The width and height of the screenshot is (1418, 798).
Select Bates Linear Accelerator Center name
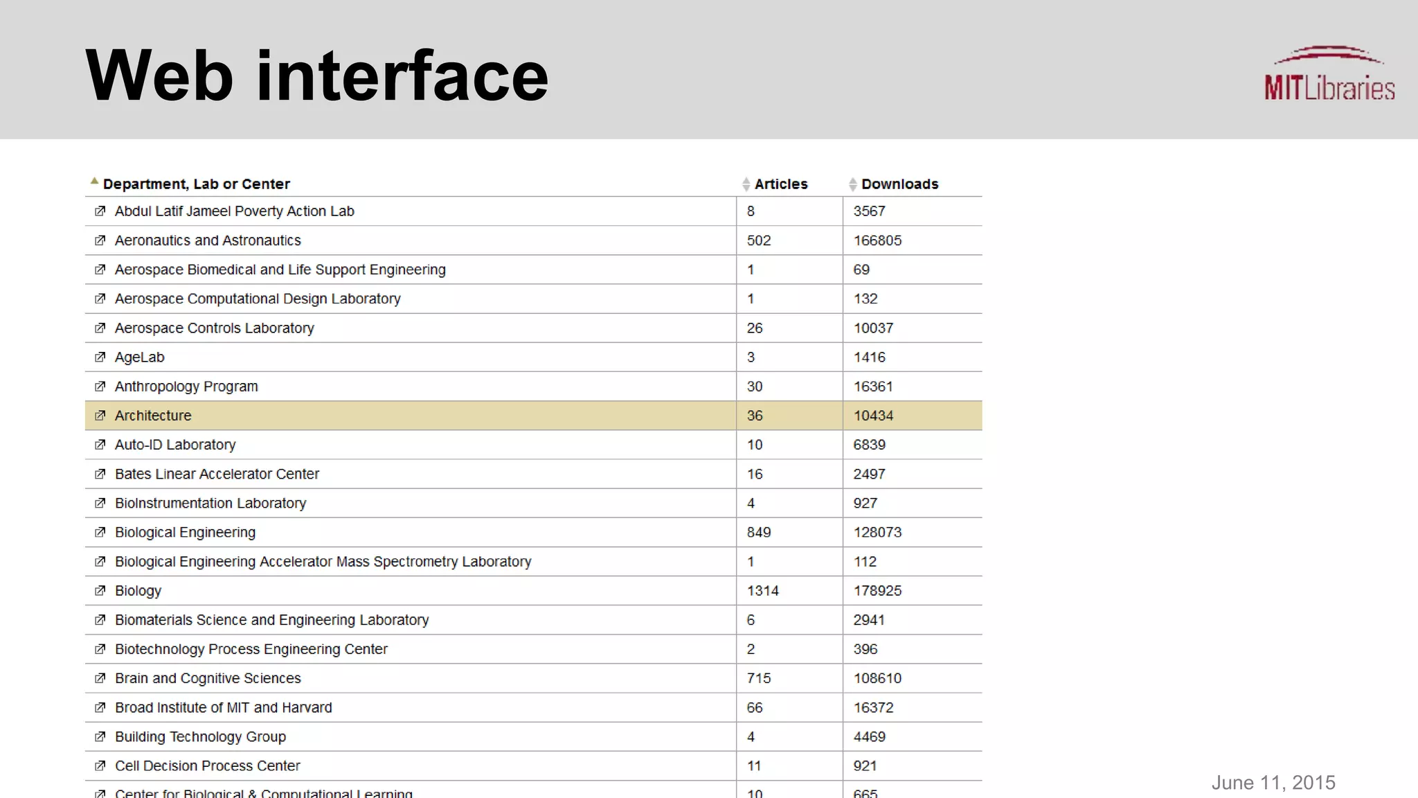[217, 474]
